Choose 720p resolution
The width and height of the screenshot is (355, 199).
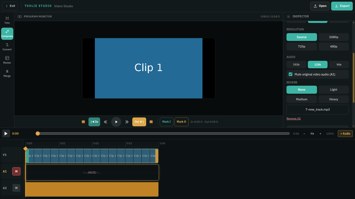pyautogui.click(x=302, y=46)
